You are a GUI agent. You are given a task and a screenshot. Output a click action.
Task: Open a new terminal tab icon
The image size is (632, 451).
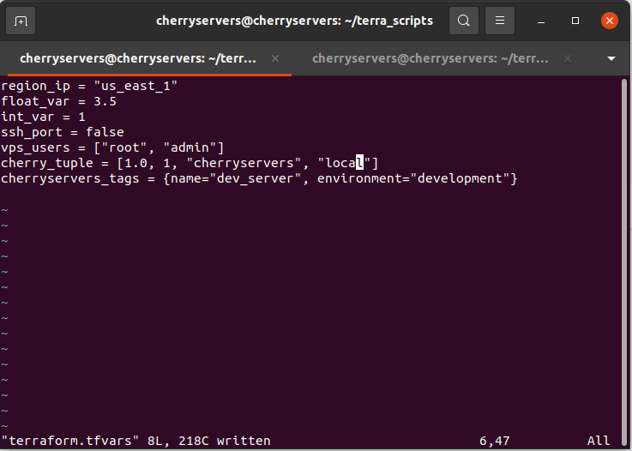click(21, 21)
